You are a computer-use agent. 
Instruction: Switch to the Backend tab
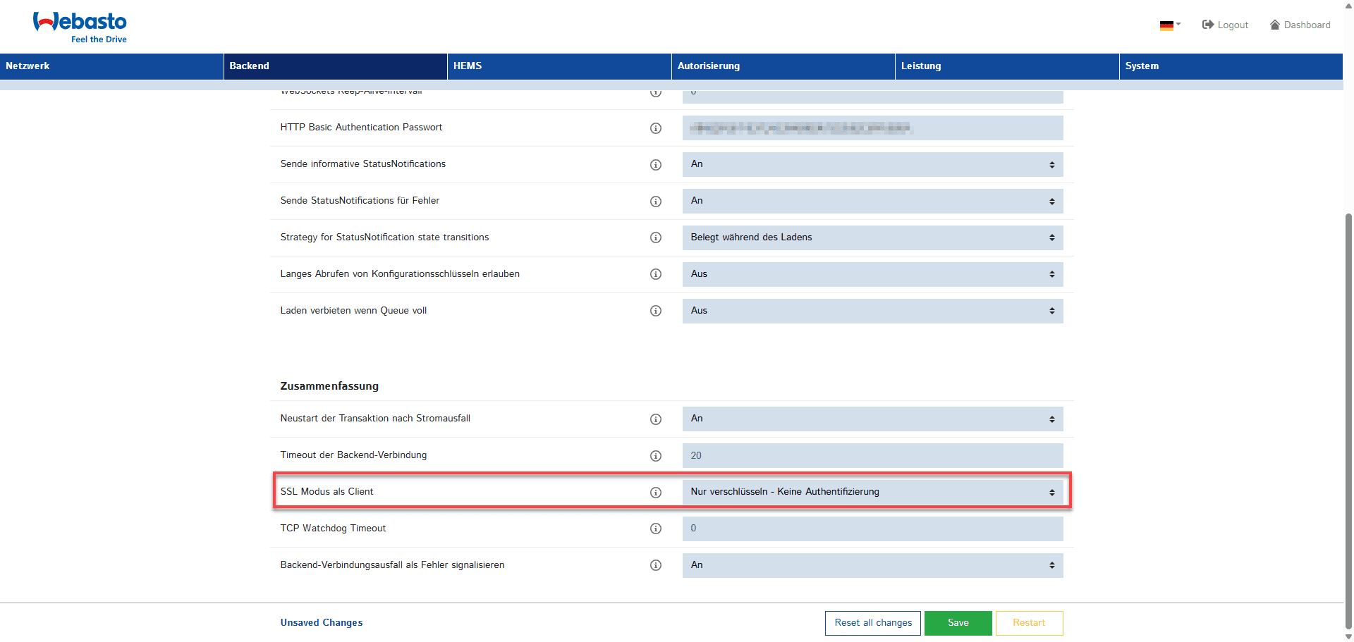(336, 66)
